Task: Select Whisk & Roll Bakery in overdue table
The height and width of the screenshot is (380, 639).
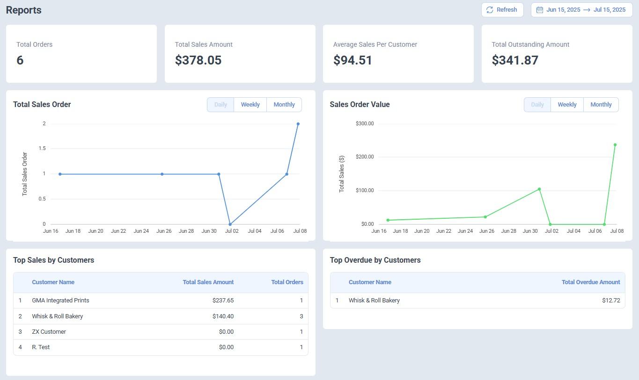Action: click(x=374, y=301)
